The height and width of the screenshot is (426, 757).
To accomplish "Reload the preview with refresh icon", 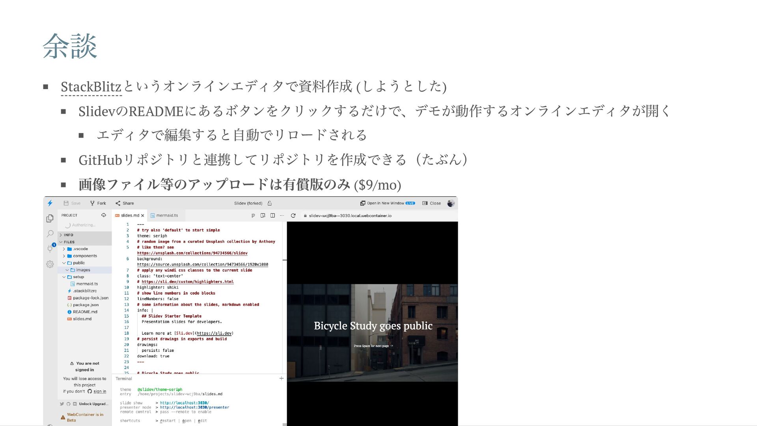I will click(293, 215).
